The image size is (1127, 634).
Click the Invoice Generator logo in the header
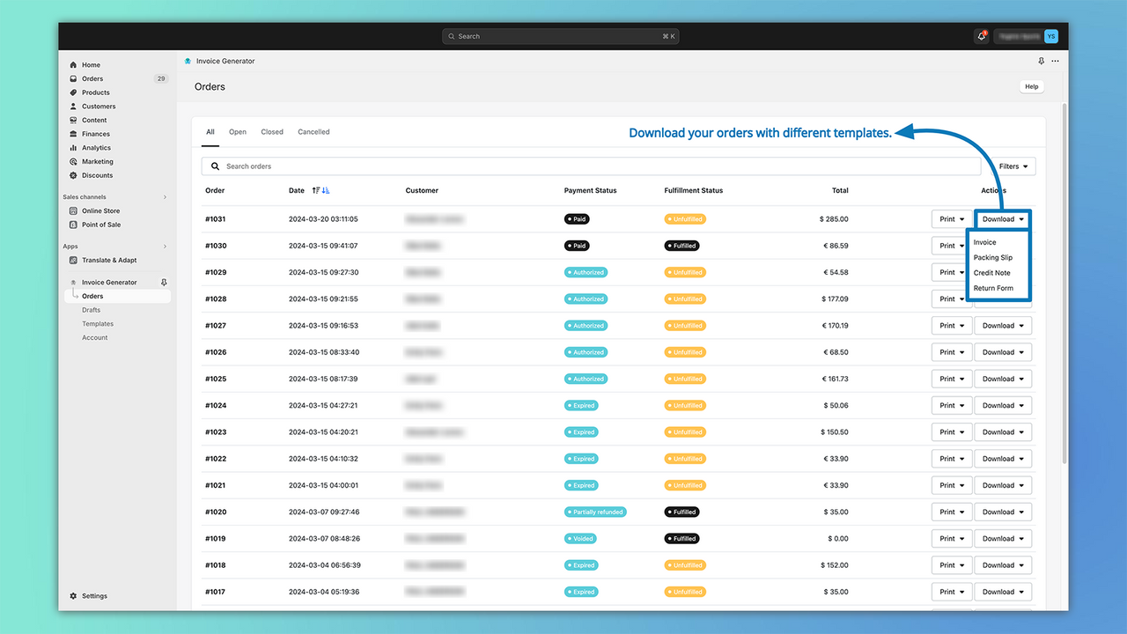pyautogui.click(x=188, y=62)
